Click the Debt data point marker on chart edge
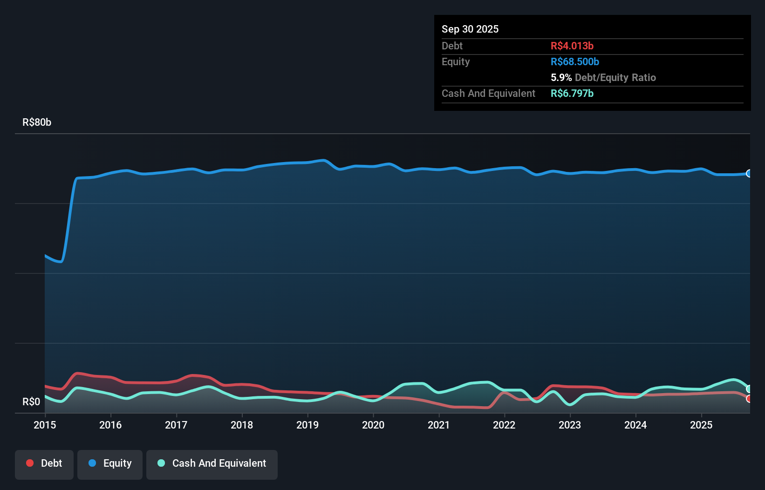Screen dimensions: 765x490 (x=749, y=399)
